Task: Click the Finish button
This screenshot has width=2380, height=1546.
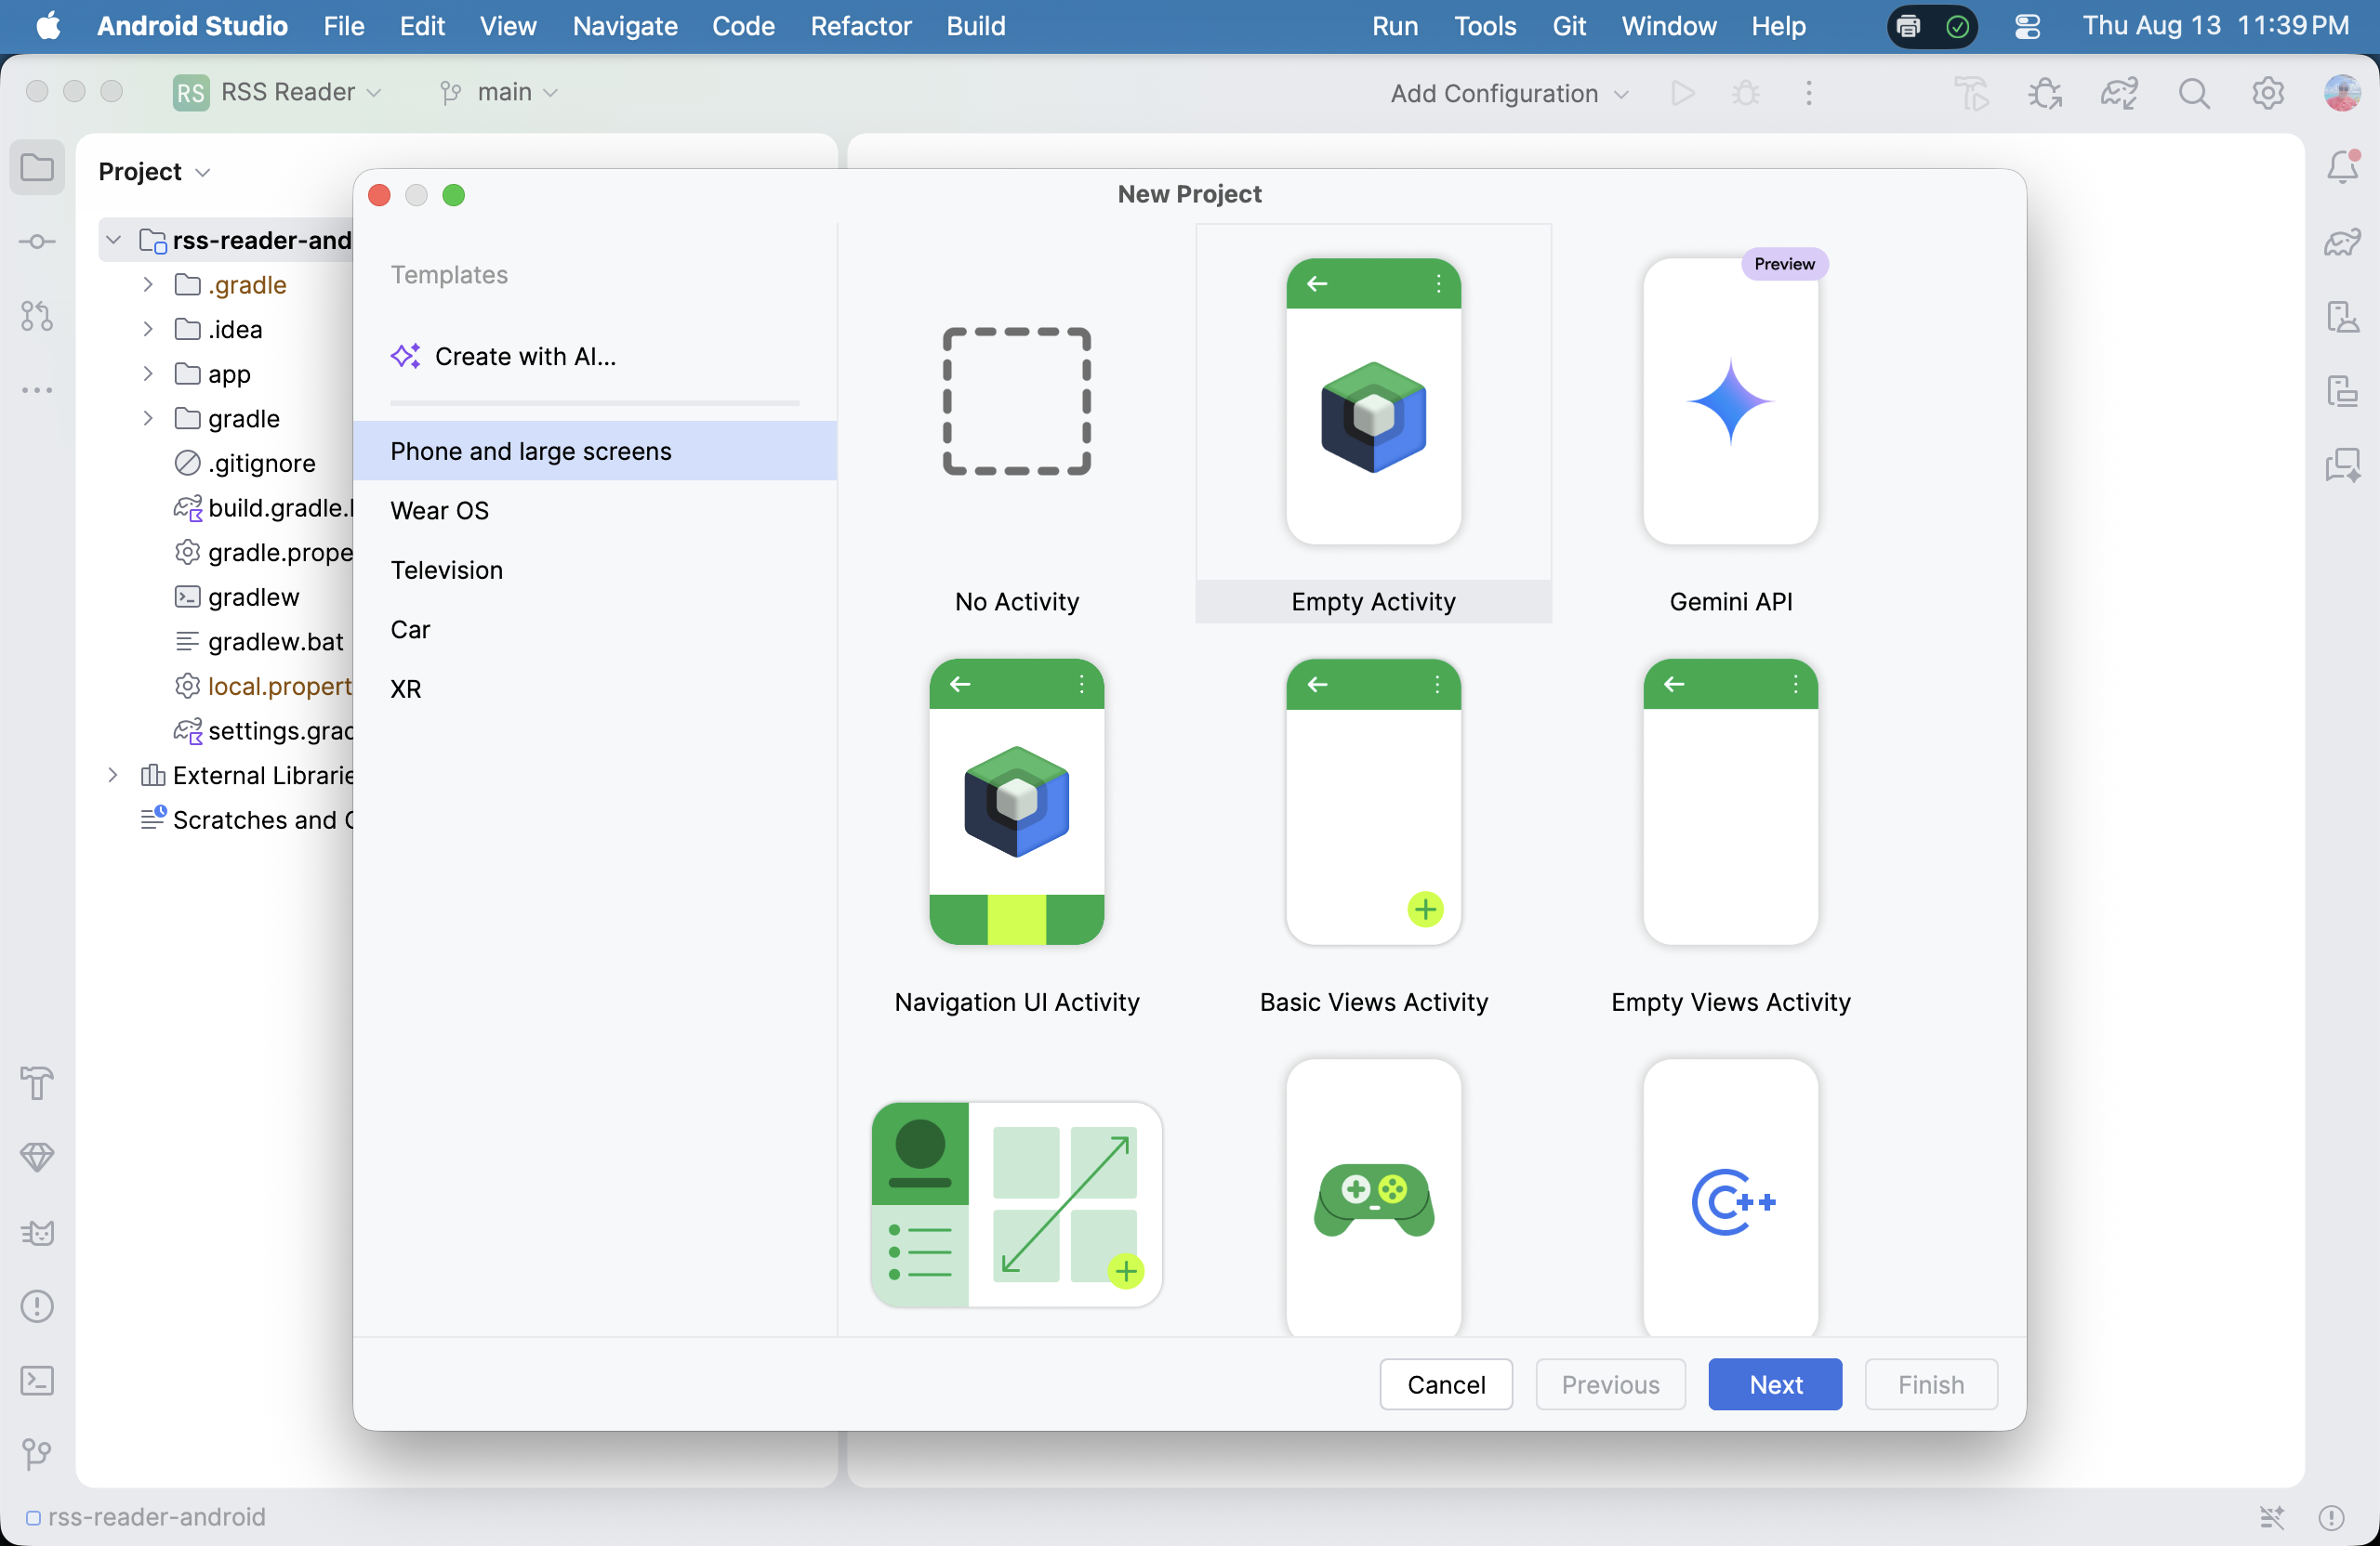Action: coord(1930,1384)
